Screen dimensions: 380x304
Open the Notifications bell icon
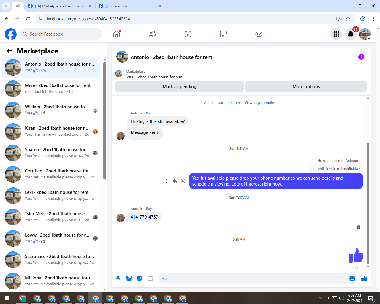click(x=351, y=34)
